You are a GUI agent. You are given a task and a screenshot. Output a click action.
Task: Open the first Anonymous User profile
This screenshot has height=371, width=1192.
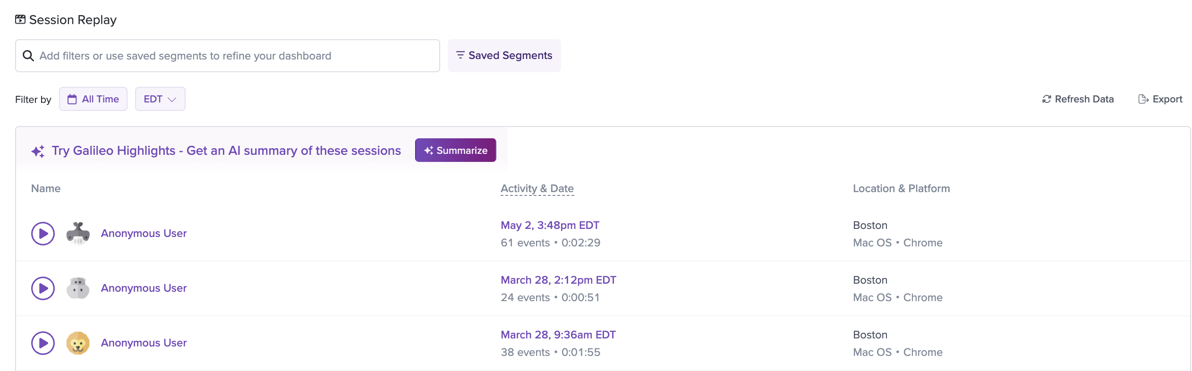144,233
